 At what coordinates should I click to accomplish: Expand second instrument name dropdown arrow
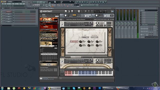point(65,59)
